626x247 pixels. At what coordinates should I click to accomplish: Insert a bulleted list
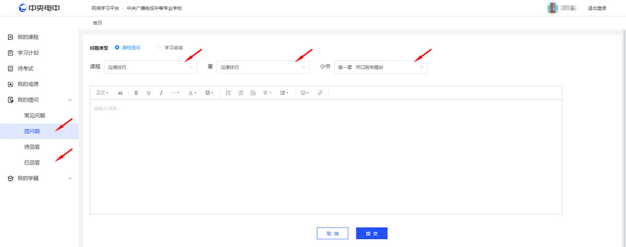[228, 93]
